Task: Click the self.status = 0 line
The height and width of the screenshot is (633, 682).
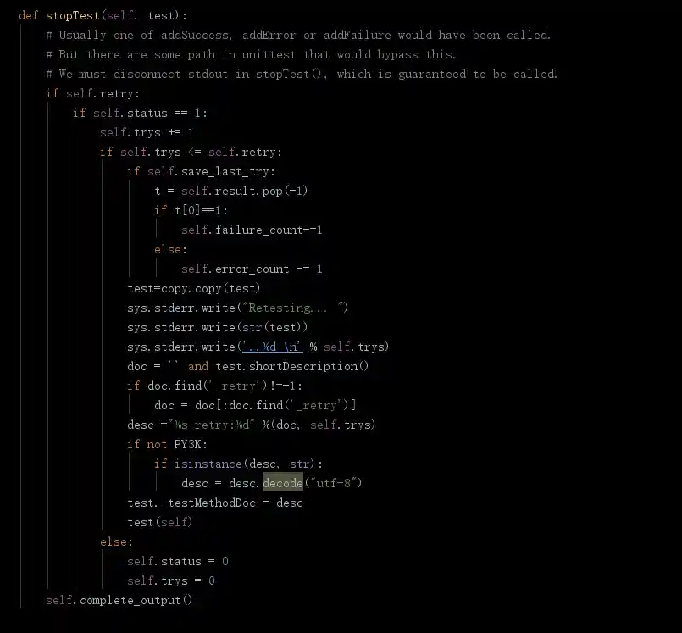Action: [x=177, y=561]
